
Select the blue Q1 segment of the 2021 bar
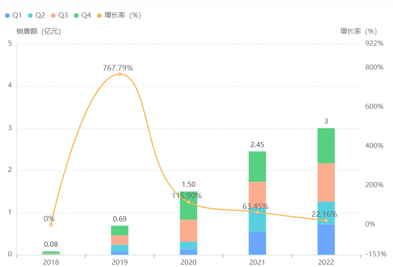pyautogui.click(x=257, y=243)
